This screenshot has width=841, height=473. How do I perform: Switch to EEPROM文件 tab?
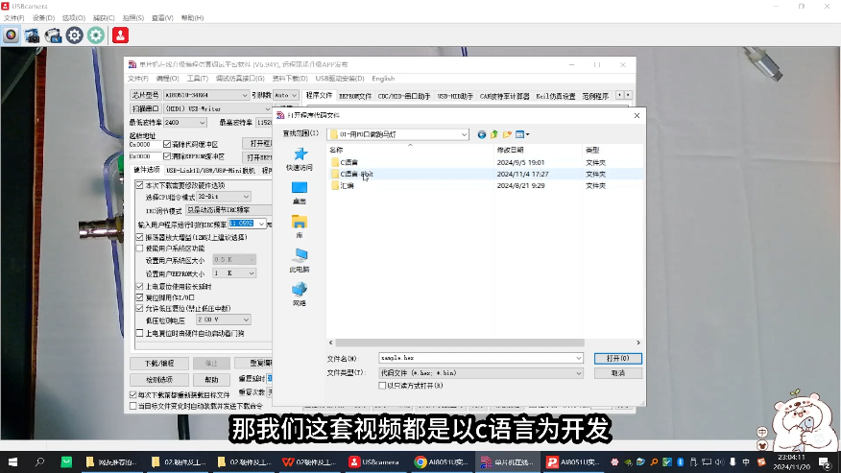point(355,96)
